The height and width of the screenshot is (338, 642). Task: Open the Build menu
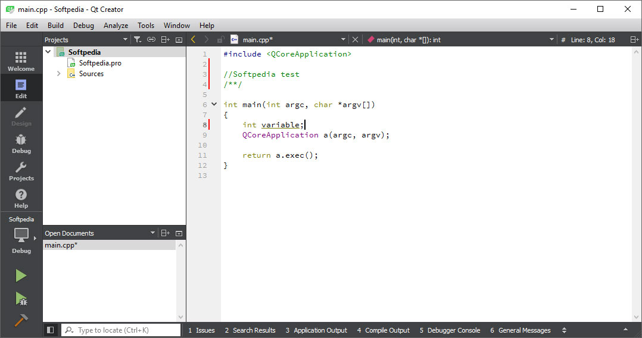click(x=55, y=26)
